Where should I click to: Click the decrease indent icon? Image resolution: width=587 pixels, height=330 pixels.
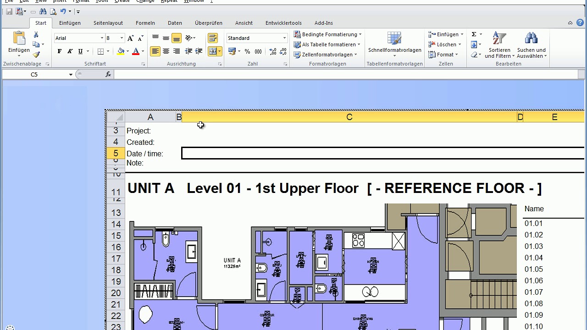188,51
